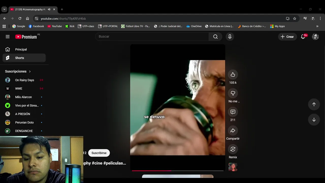This screenshot has width=325, height=183.
Task: Bookmark this page with star icon
Action: [x=295, y=19]
